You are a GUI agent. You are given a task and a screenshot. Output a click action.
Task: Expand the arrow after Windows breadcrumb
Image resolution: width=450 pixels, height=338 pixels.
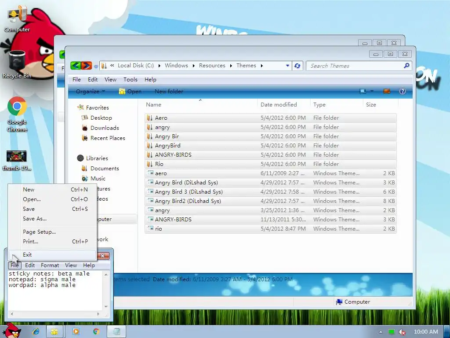(193, 66)
